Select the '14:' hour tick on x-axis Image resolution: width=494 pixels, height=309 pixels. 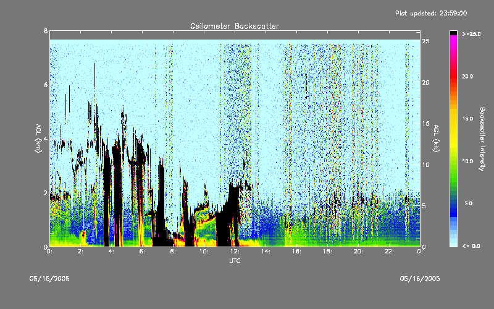(x=266, y=252)
